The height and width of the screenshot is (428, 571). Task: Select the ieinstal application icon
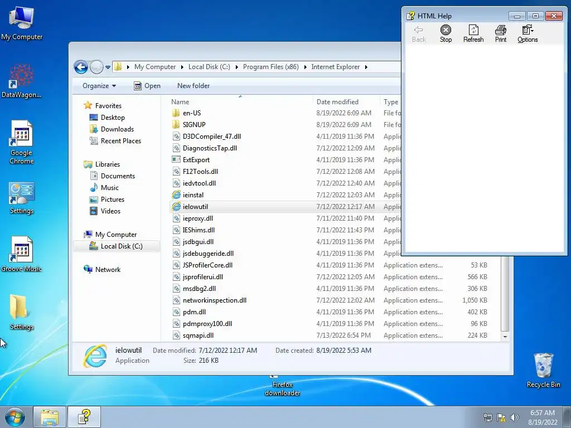[176, 194]
